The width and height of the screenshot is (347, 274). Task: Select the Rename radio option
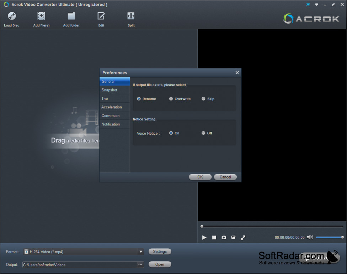[x=139, y=99]
